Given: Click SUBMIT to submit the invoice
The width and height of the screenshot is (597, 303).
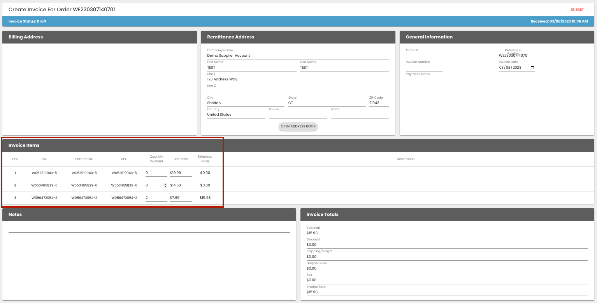Looking at the screenshot, I should point(577,9).
